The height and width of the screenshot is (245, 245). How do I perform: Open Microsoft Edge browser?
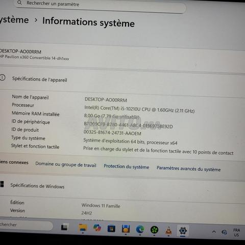click(x=140, y=230)
